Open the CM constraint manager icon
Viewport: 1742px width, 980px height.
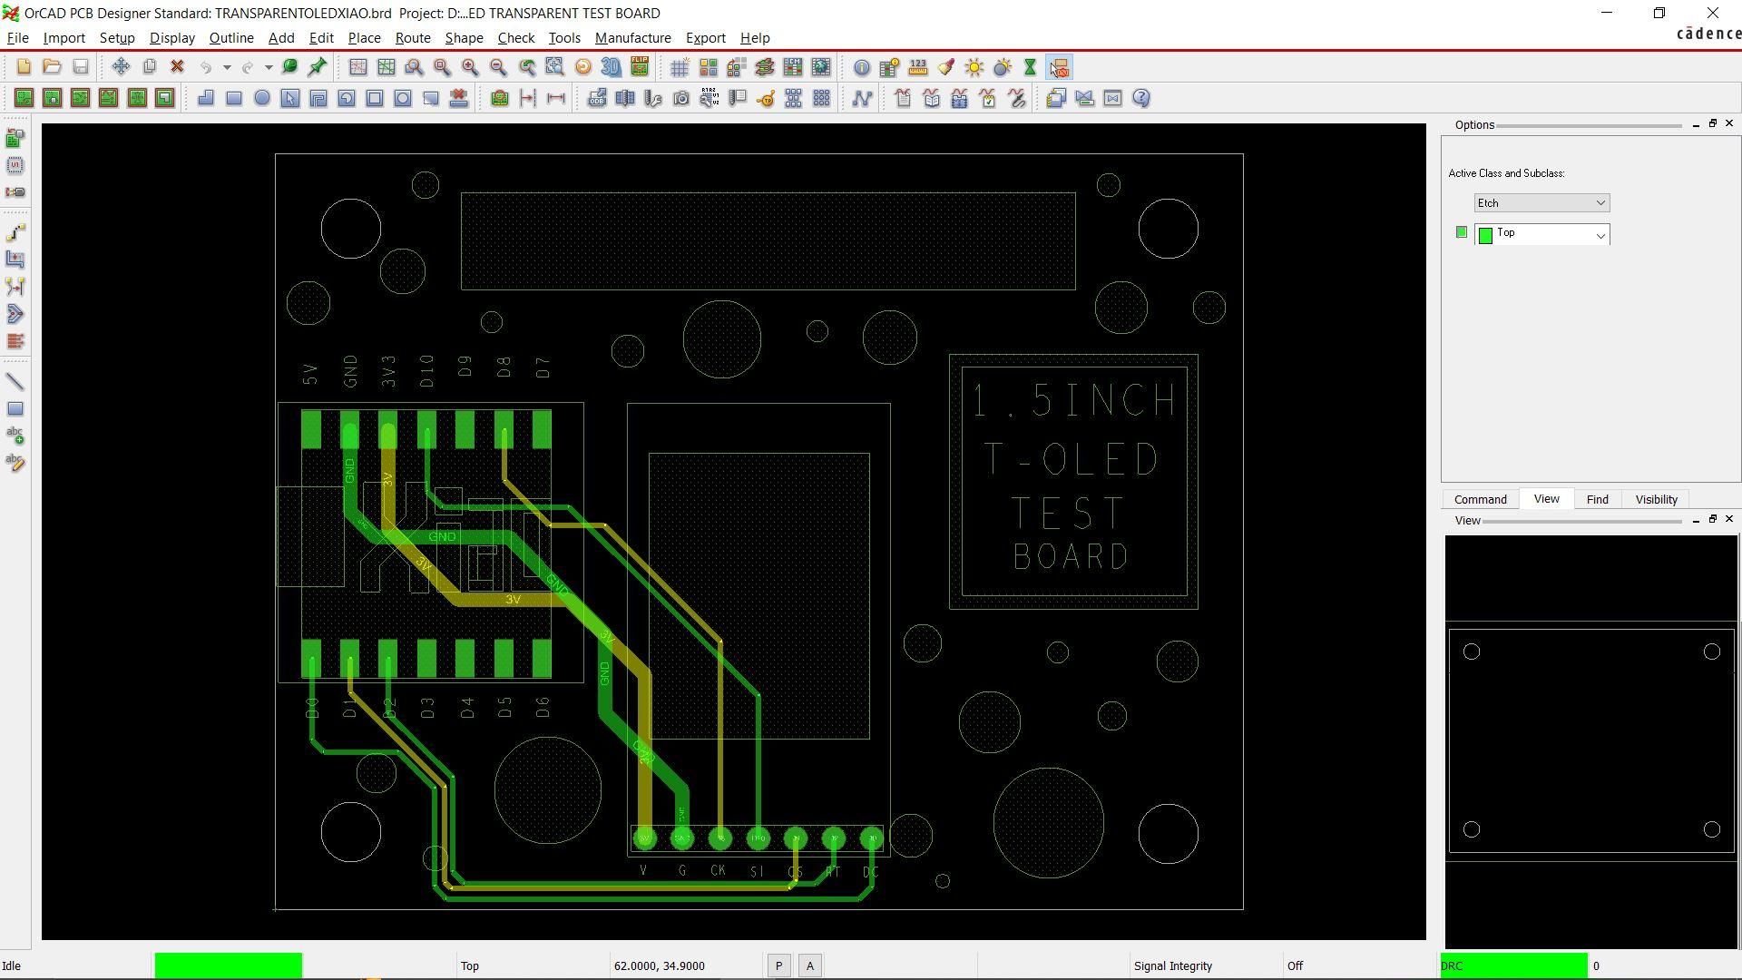coord(793,67)
